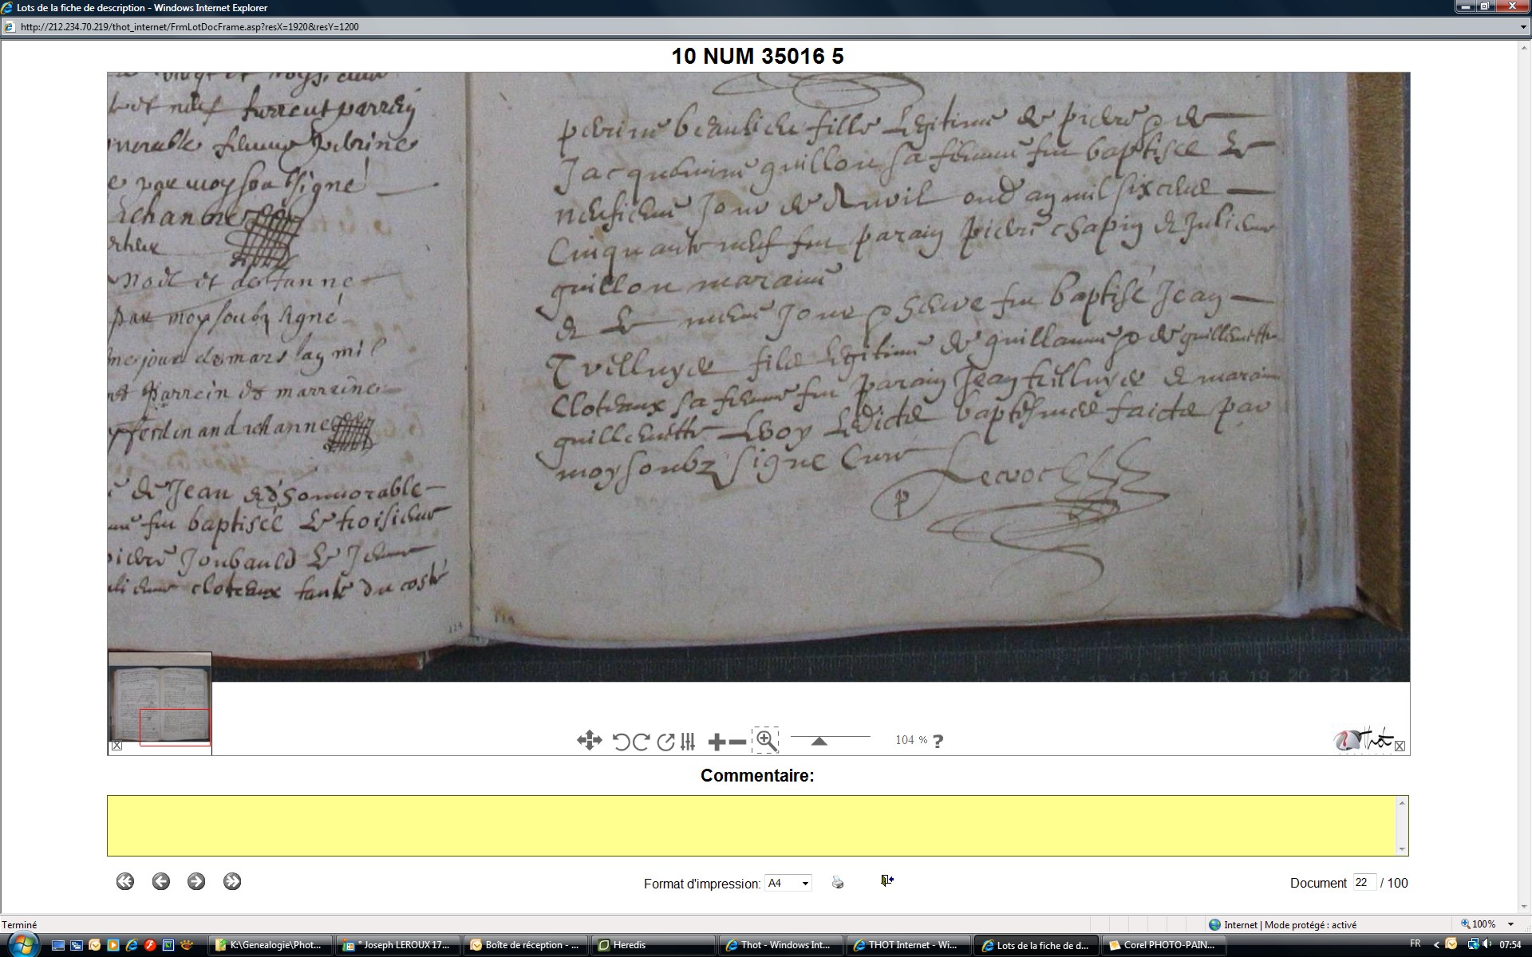1532x957 pixels.
Task: Activate magnifier zone-zoom tool
Action: [766, 740]
